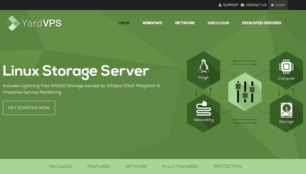This screenshot has height=174, width=306.
Task: Switch to the Features tab
Action: click(98, 166)
